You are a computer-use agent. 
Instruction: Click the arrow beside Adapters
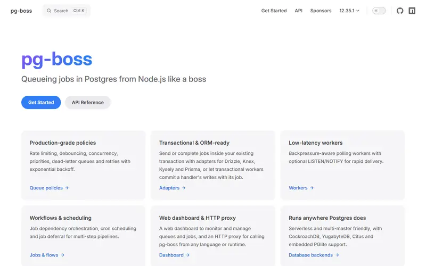[184, 188]
